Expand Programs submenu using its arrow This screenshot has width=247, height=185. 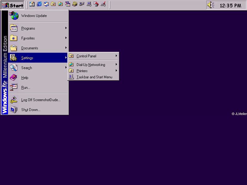pyautogui.click(x=66, y=28)
